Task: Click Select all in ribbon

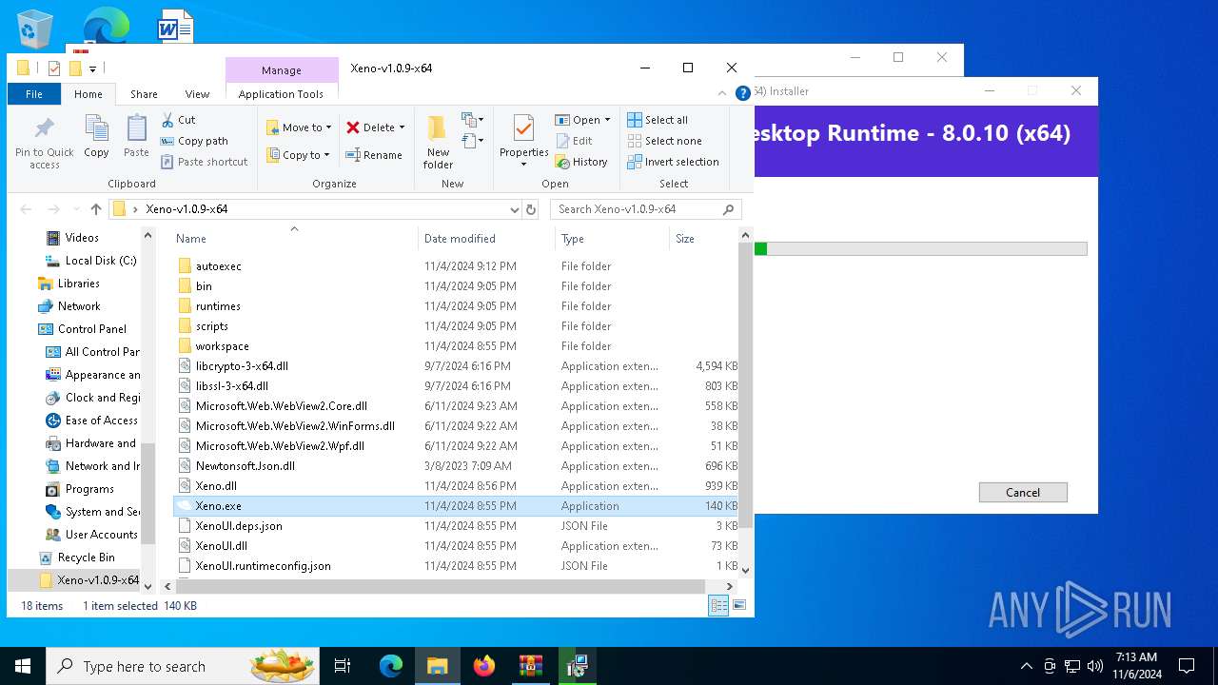Action: (658, 120)
